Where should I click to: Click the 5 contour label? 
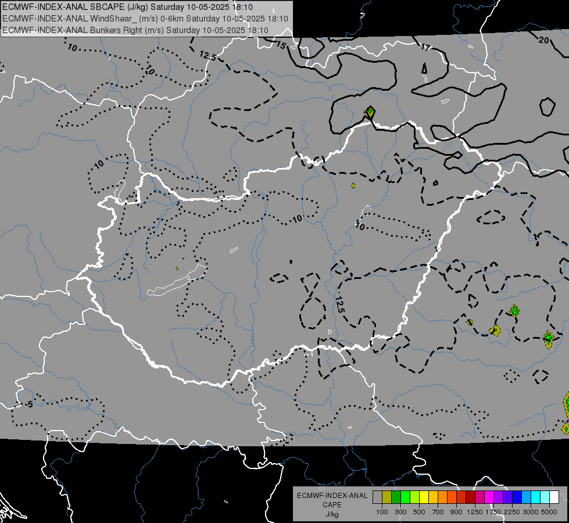tap(30, 404)
